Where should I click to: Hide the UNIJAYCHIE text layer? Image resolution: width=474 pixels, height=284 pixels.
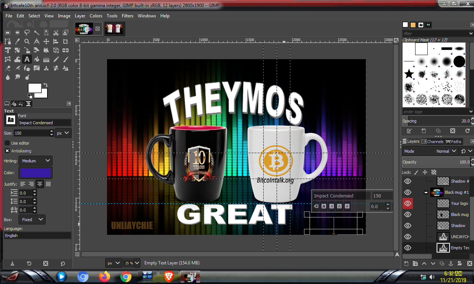tap(408, 237)
